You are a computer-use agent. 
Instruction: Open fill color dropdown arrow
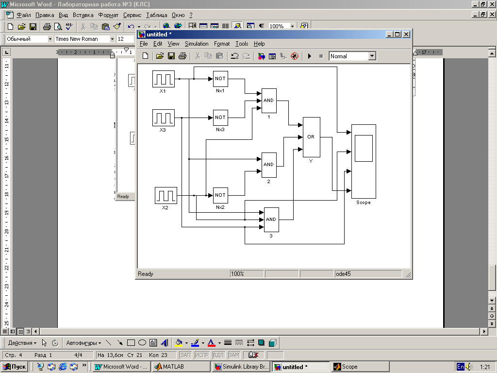coord(186,343)
